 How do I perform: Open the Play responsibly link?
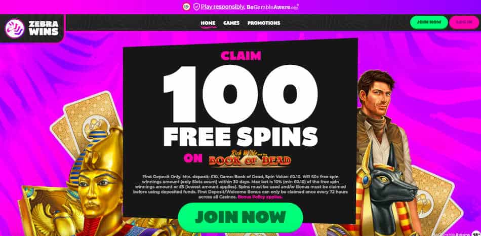(x=223, y=7)
